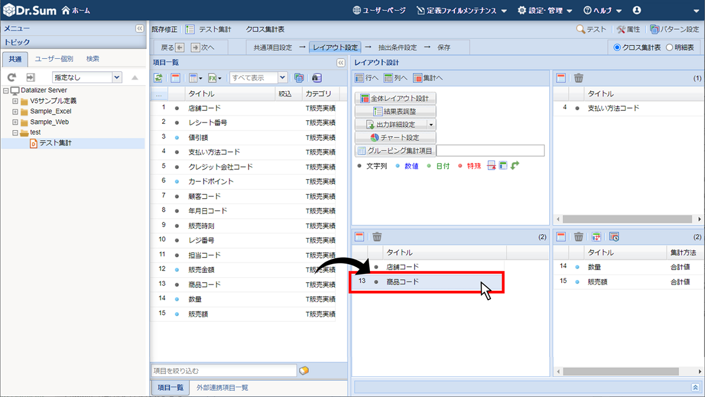This screenshot has height=397, width=705.
Task: Click the trash icon above 支払い方法コード panel
Action: click(x=579, y=78)
